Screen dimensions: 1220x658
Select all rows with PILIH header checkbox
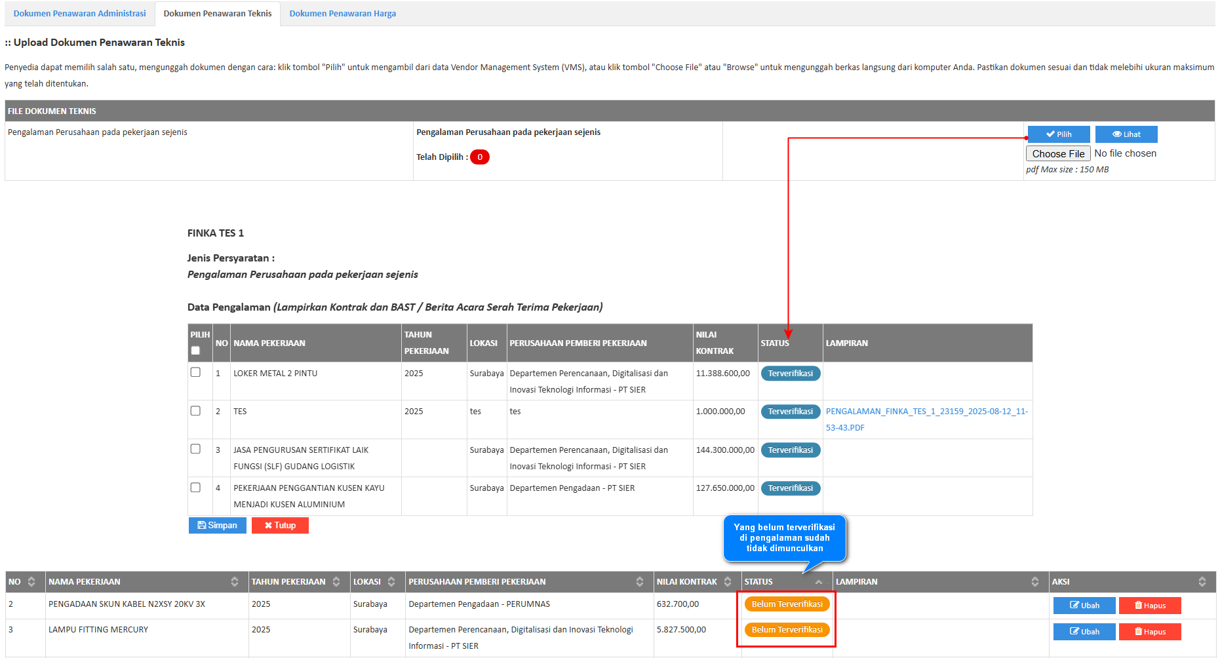click(x=195, y=351)
